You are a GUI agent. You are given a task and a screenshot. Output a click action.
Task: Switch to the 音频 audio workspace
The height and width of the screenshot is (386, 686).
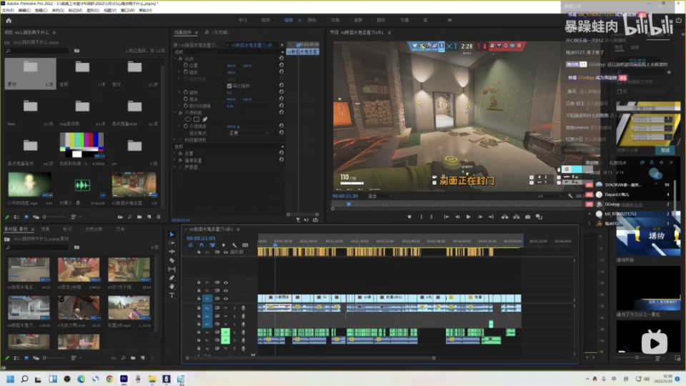click(x=358, y=20)
